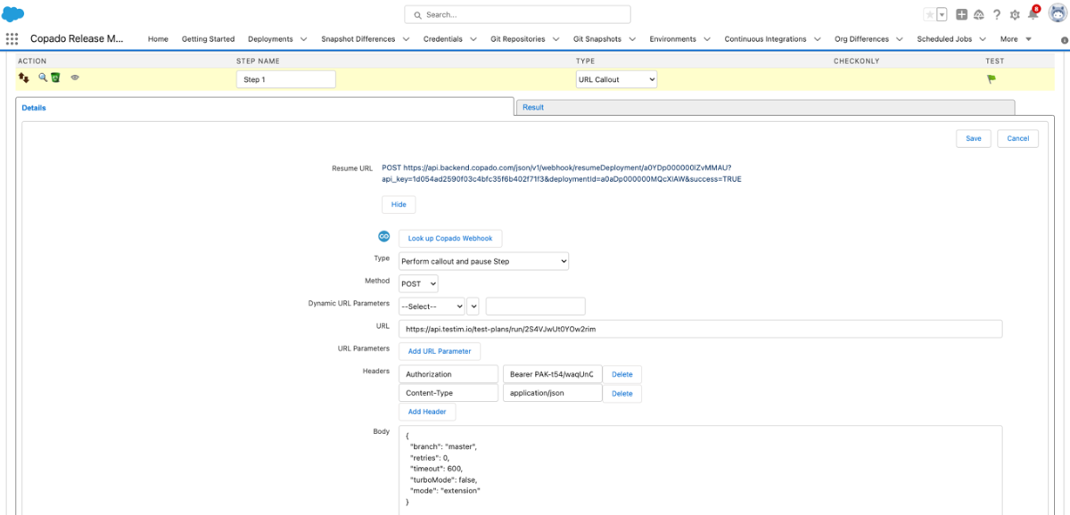1070x515 pixels.
Task: Open the Continuous Integrations tab
Action: tap(765, 39)
